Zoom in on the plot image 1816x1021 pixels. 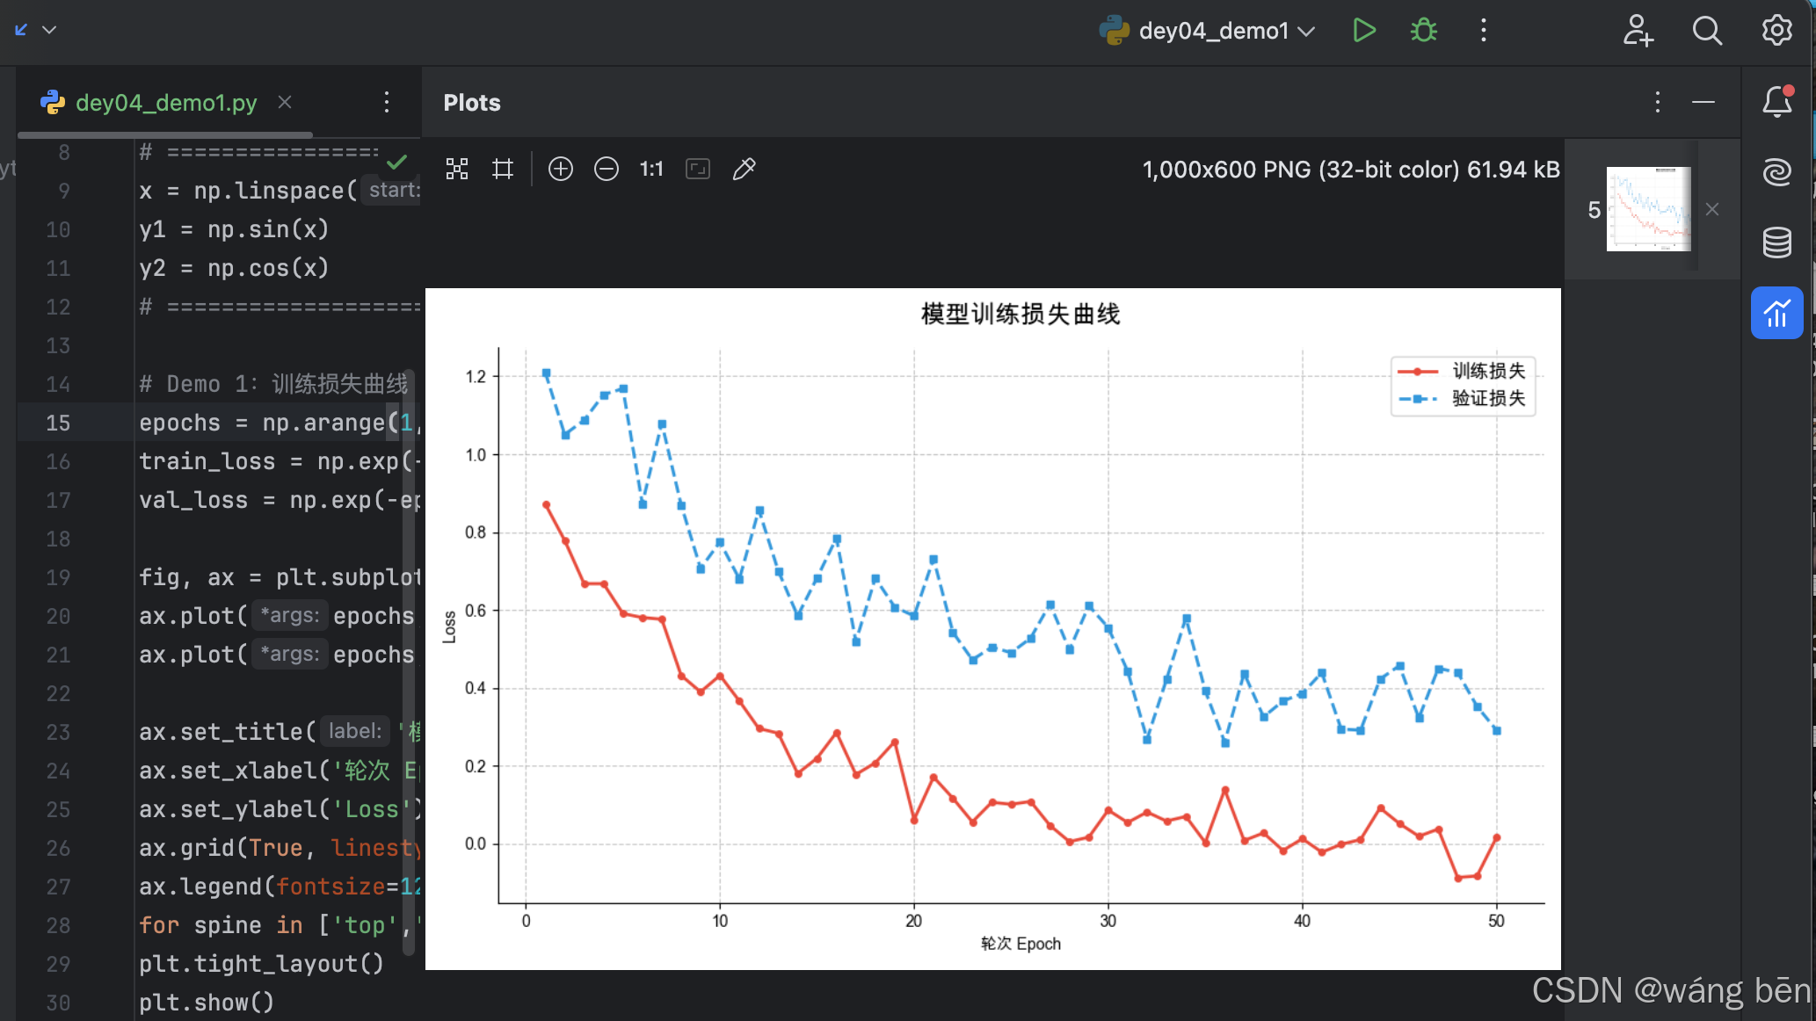coord(560,169)
